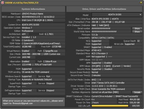Viewport: 144px width, 109px height.
Task: Click the firesoulcd@gmail.com report message box
Action: click(x=33, y=102)
